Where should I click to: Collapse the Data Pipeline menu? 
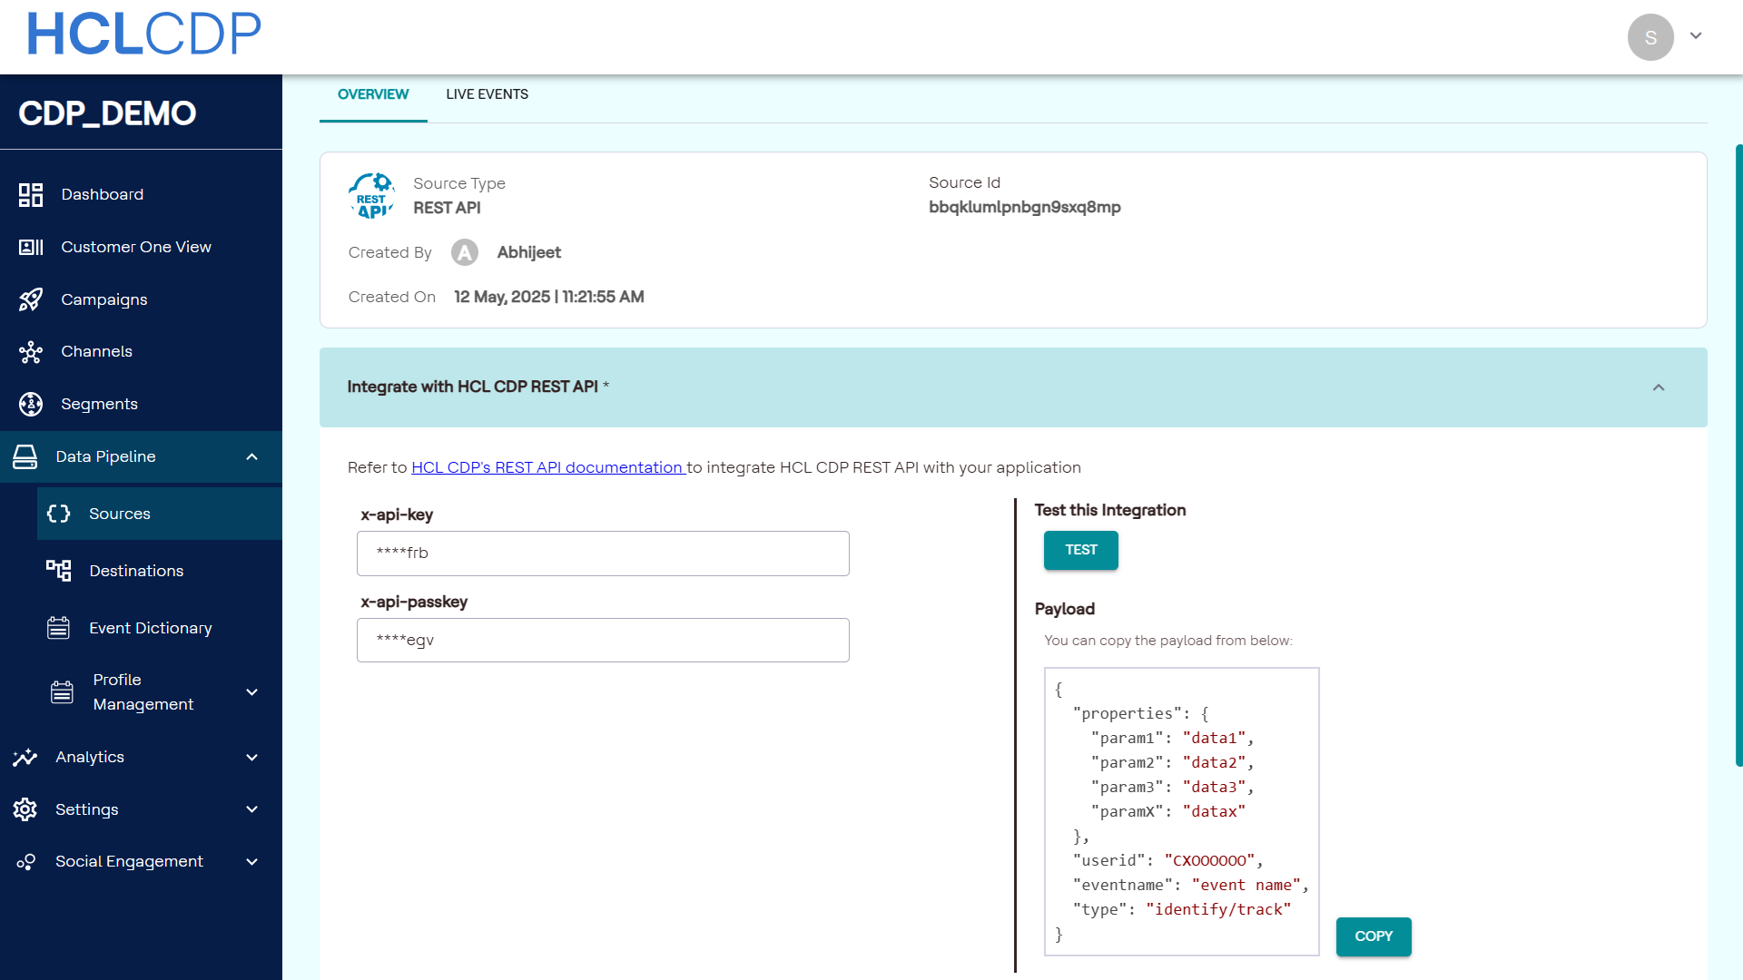click(x=252, y=456)
